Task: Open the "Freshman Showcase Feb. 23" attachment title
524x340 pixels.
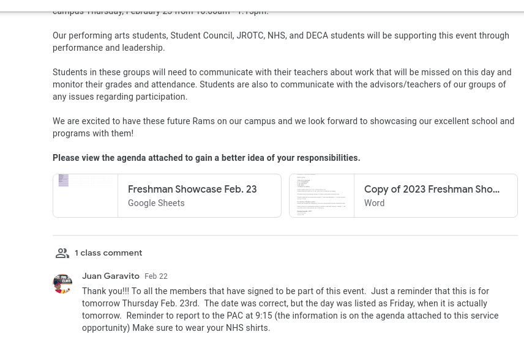Action: 192,190
